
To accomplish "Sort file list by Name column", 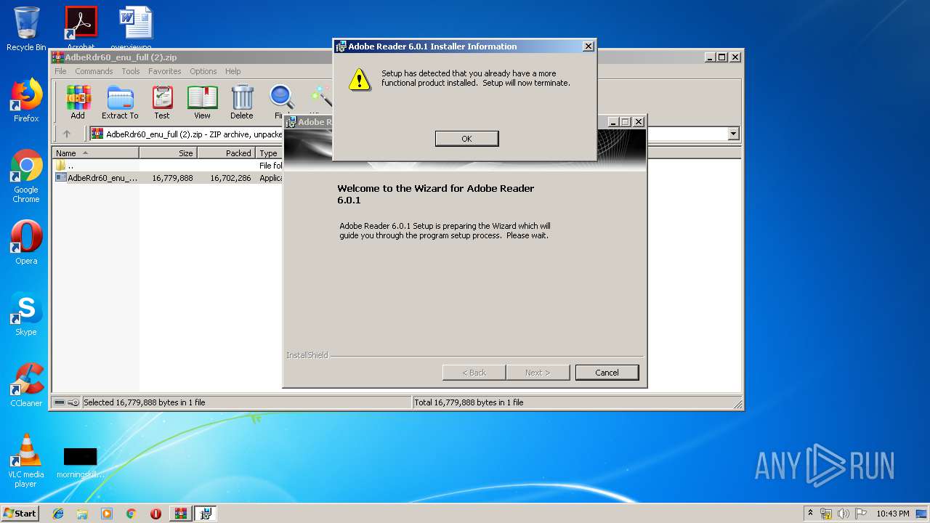I will pyautogui.click(x=95, y=153).
